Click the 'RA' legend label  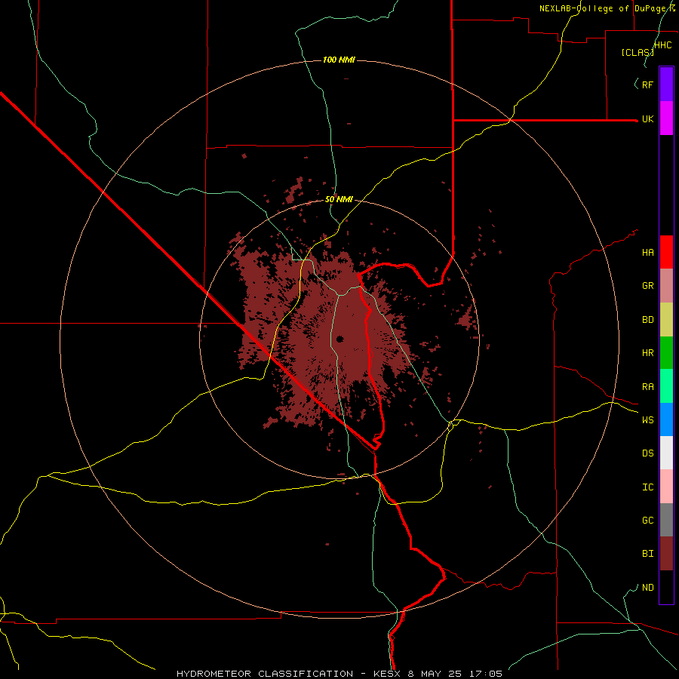point(648,387)
